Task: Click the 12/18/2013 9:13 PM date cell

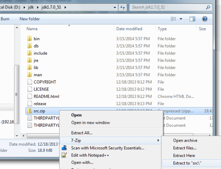Action: (134, 104)
